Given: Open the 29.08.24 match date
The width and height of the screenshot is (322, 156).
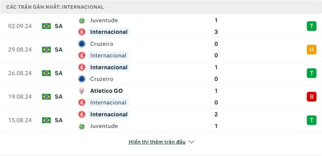Looking at the screenshot, I should pyautogui.click(x=20, y=50).
